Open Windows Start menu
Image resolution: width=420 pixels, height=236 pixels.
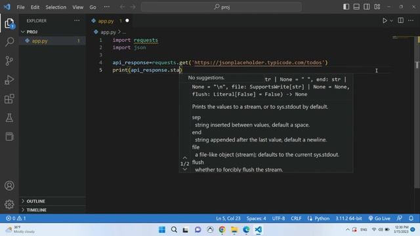(162, 229)
